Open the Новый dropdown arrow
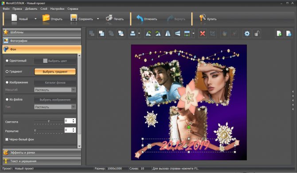The height and width of the screenshot is (173, 297). (x=35, y=19)
